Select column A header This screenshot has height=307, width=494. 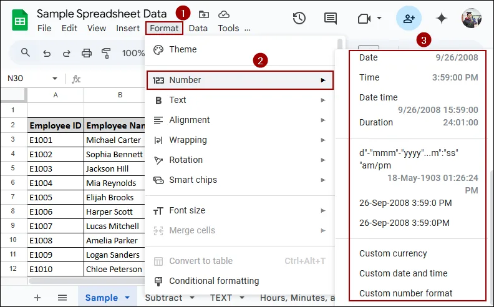pyautogui.click(x=56, y=95)
